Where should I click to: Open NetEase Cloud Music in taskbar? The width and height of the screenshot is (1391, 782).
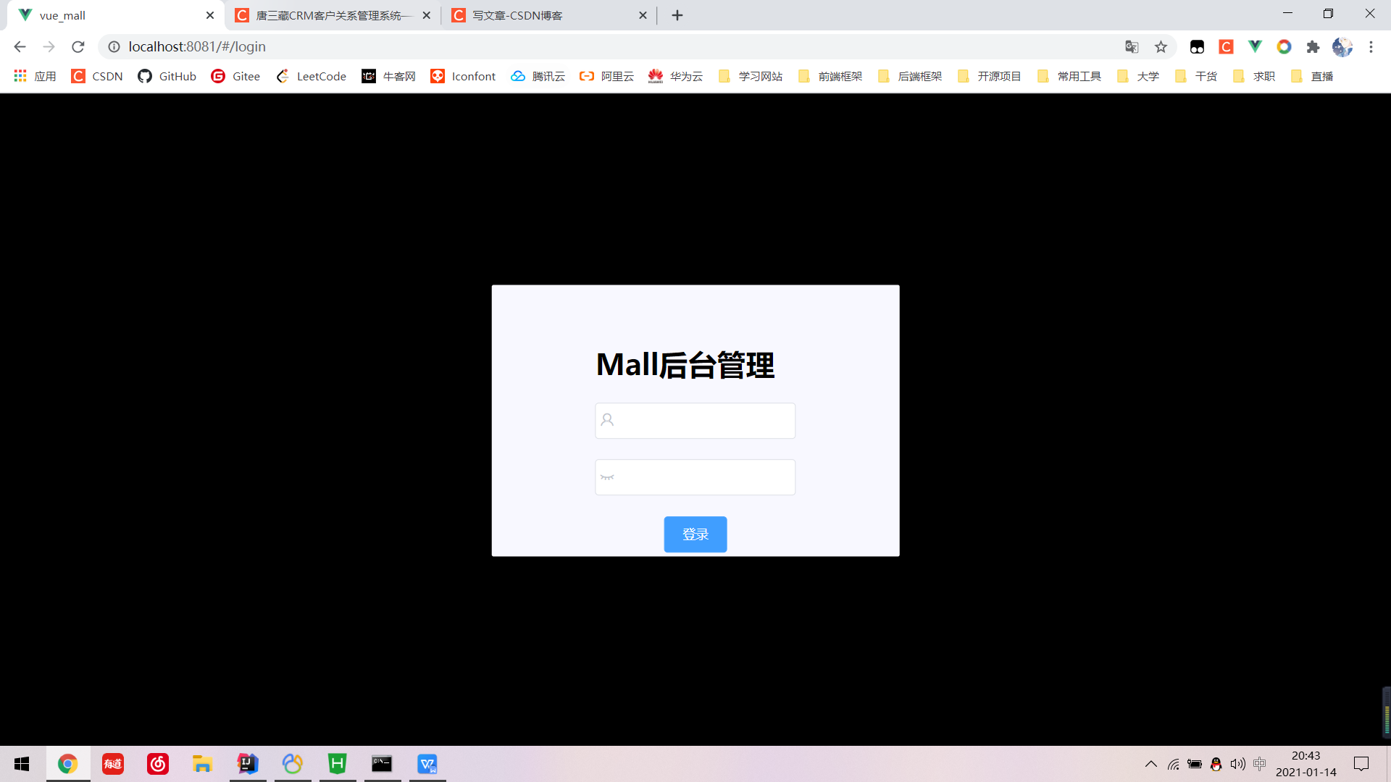click(x=158, y=764)
